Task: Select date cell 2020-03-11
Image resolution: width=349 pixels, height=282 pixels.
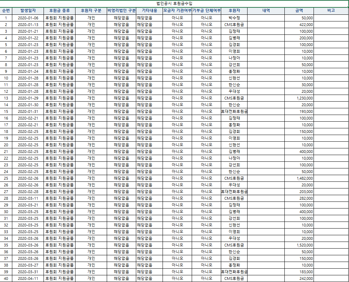Action: [x=28, y=199]
